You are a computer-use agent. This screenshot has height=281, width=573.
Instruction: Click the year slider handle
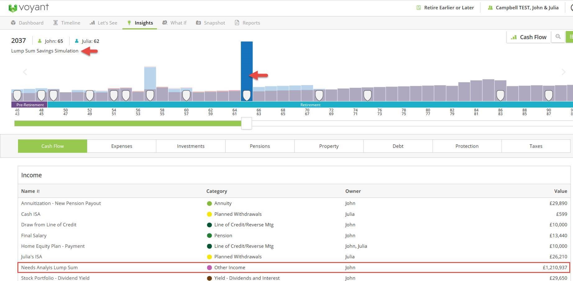tap(246, 123)
